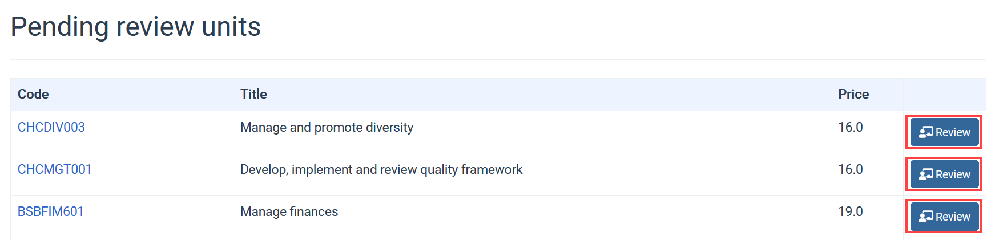Review the Manage finances unit

944,217
